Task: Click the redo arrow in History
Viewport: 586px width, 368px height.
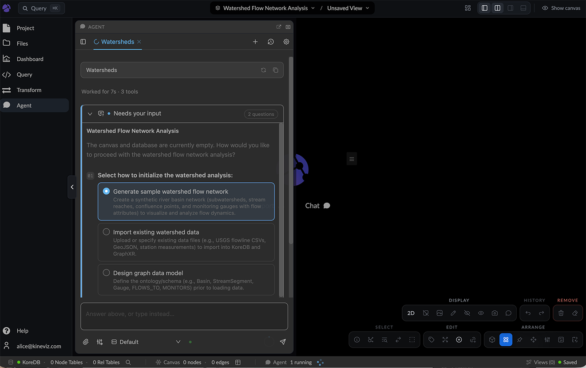Action: click(542, 313)
